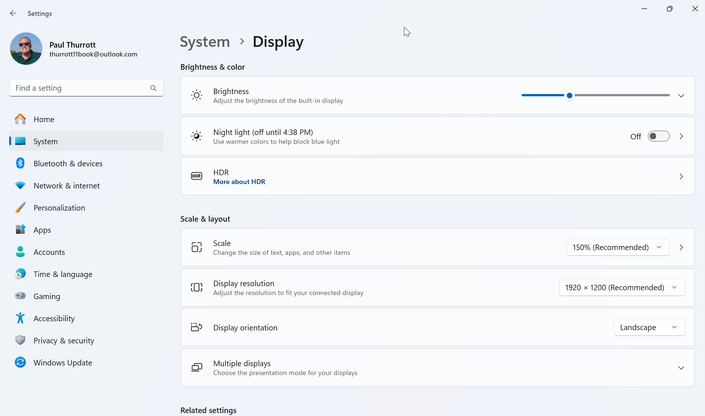Click the back arrow icon in Settings
This screenshot has width=705, height=416.
point(13,14)
